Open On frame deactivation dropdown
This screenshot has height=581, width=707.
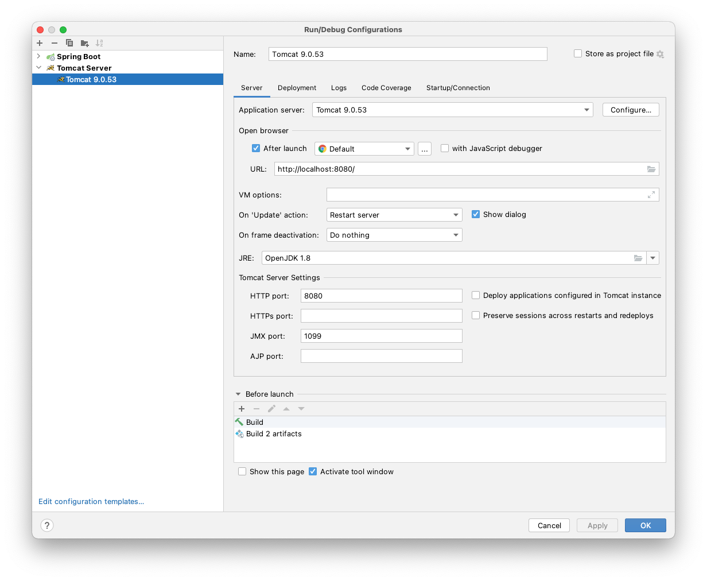tap(394, 235)
